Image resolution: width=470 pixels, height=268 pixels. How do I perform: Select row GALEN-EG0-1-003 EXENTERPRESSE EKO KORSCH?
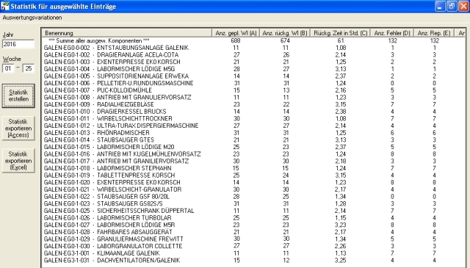click(x=253, y=62)
